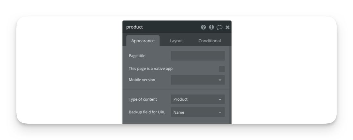The image size is (353, 140).
Task: Click the arrow next to Name
Action: point(220,113)
